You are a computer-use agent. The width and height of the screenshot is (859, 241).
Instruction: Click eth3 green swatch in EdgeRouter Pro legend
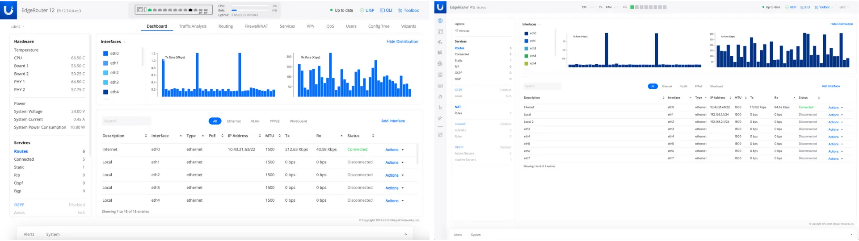point(526,56)
